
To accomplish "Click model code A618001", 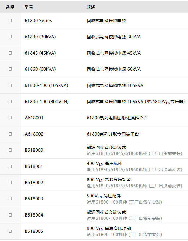I will tap(34, 118).
